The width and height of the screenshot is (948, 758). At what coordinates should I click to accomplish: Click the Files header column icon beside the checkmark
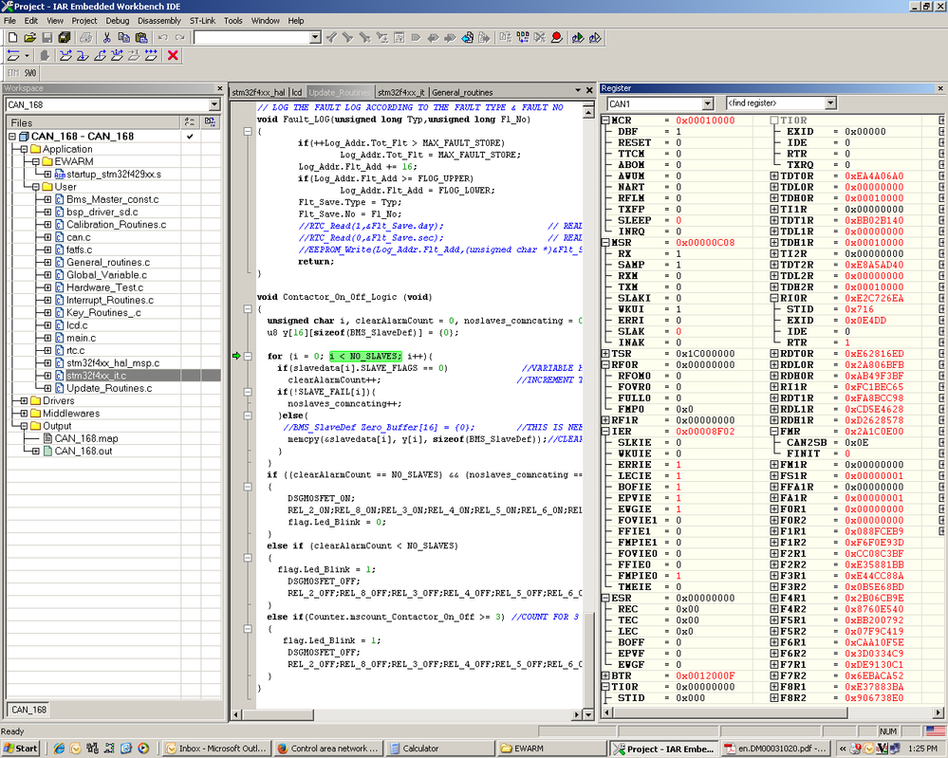click(x=210, y=122)
